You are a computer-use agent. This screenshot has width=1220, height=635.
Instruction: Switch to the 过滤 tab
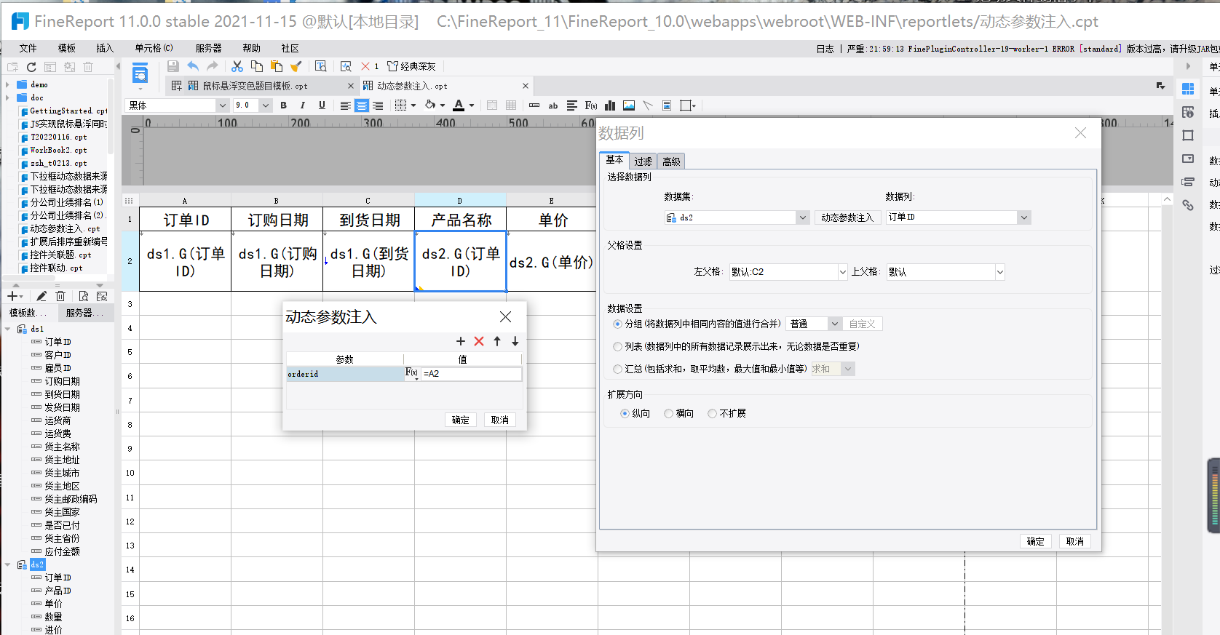[x=643, y=161]
